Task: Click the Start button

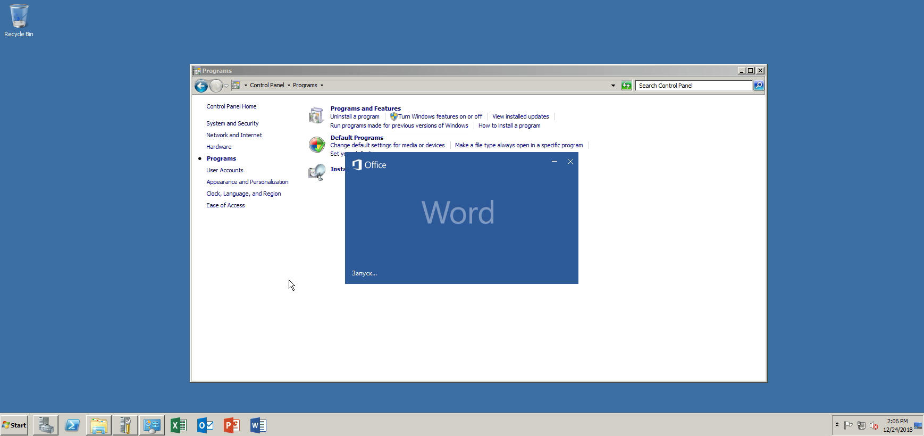Action: point(14,425)
